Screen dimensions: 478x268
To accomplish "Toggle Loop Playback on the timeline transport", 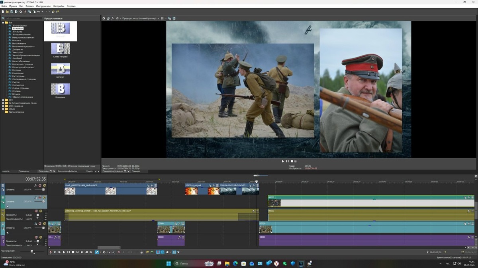I will (55, 252).
